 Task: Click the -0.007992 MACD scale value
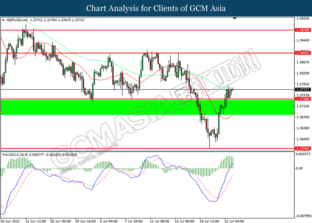(x=304, y=216)
